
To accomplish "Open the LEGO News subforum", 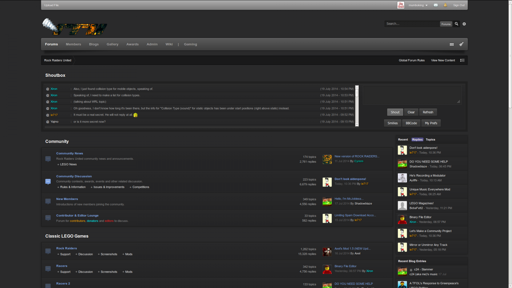I will [x=68, y=164].
